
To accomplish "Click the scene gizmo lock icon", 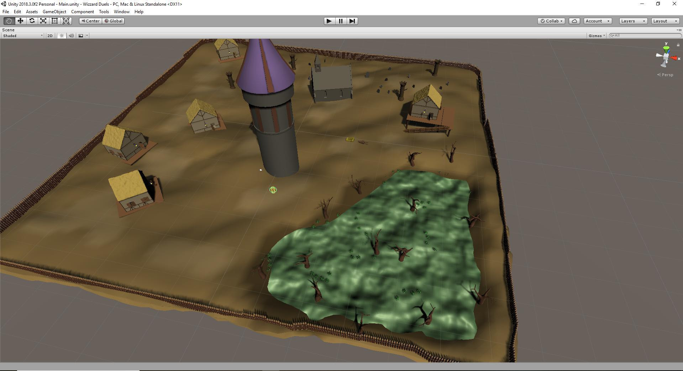I will pos(678,45).
